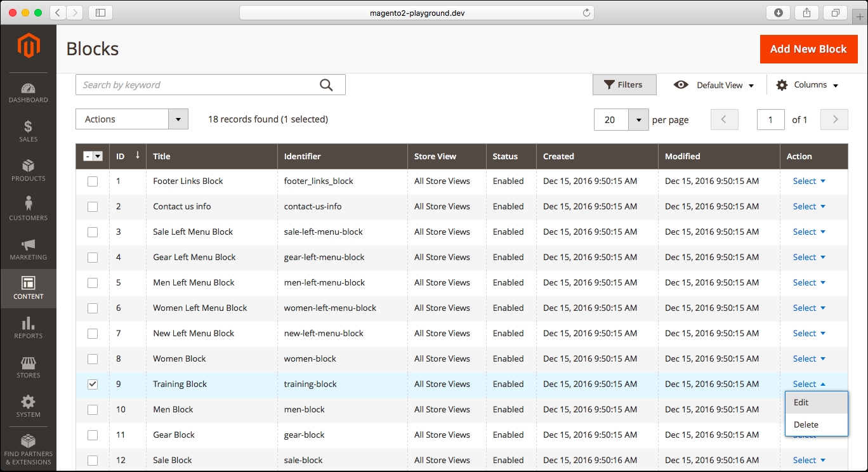
Task: Open the Default View dropdown
Action: (714, 85)
